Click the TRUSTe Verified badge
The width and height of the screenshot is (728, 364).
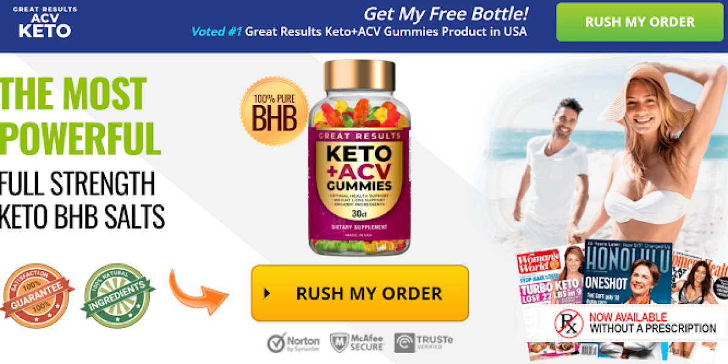coord(423,342)
